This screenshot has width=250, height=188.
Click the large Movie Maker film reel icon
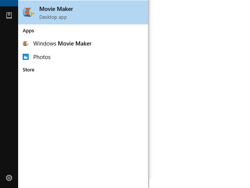pos(29,12)
